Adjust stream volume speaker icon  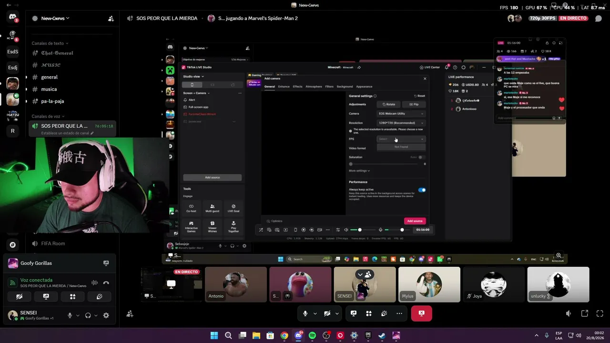click(569, 313)
